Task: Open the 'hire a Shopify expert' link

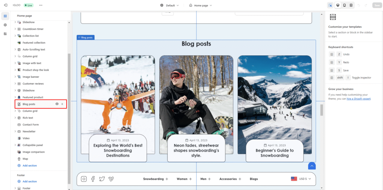Action: 358,98
